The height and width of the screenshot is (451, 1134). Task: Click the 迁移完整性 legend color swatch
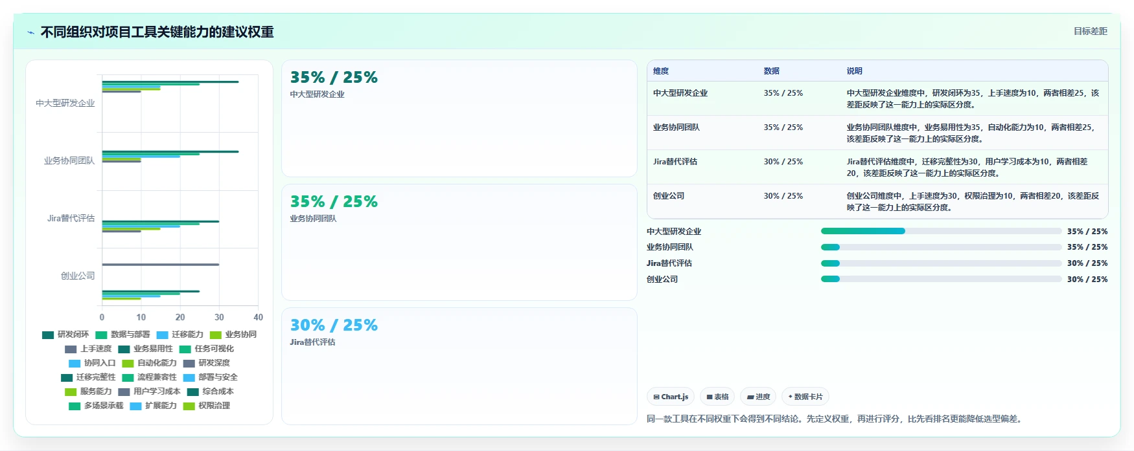[x=67, y=377]
